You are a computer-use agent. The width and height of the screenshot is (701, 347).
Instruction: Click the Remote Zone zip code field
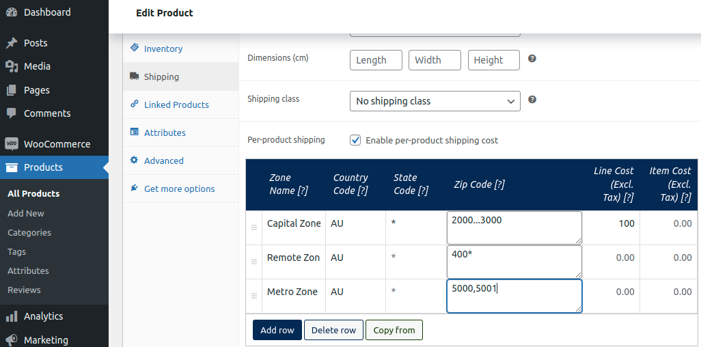514,262
